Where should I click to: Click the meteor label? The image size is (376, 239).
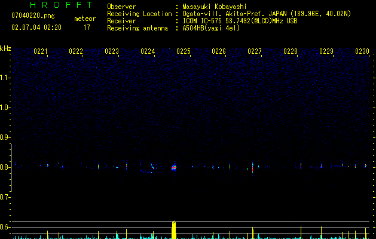tap(85, 19)
